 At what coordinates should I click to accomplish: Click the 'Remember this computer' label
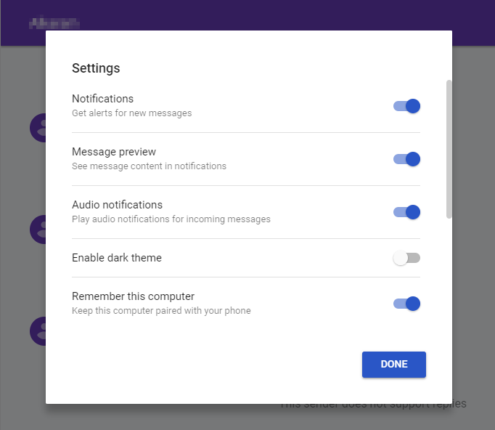(x=134, y=296)
